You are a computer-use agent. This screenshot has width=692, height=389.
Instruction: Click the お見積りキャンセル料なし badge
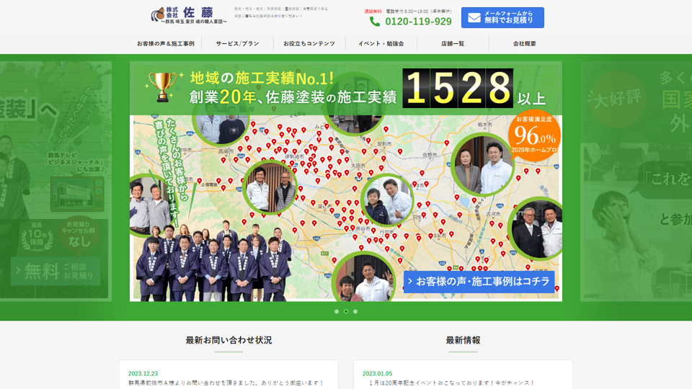pos(79,236)
